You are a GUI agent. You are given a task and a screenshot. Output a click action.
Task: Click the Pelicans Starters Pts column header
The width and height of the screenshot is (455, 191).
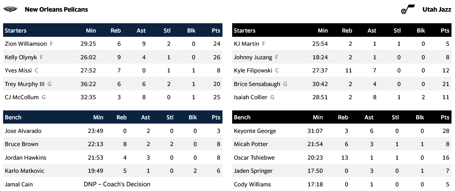pyautogui.click(x=216, y=31)
